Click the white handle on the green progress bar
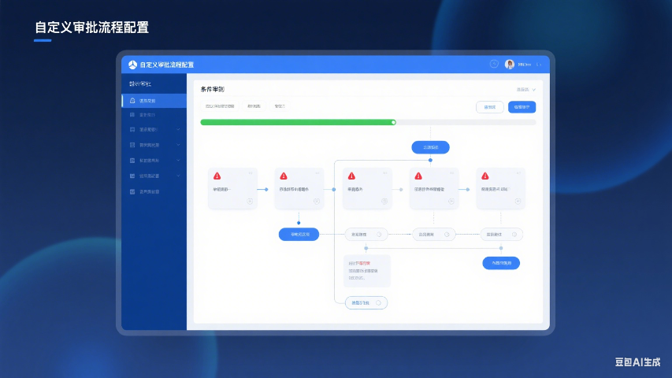The height and width of the screenshot is (378, 672). (393, 123)
